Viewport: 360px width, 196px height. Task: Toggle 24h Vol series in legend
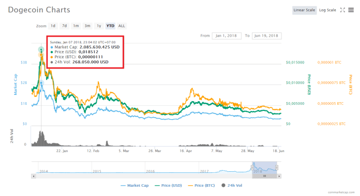[x=232, y=186]
